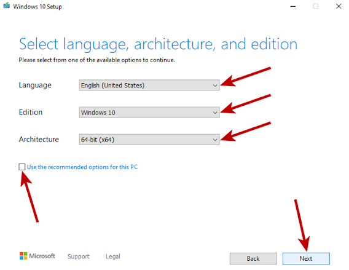Minimize the Windows 10 Setup window
The height and width of the screenshot is (270, 349).
point(293,7)
